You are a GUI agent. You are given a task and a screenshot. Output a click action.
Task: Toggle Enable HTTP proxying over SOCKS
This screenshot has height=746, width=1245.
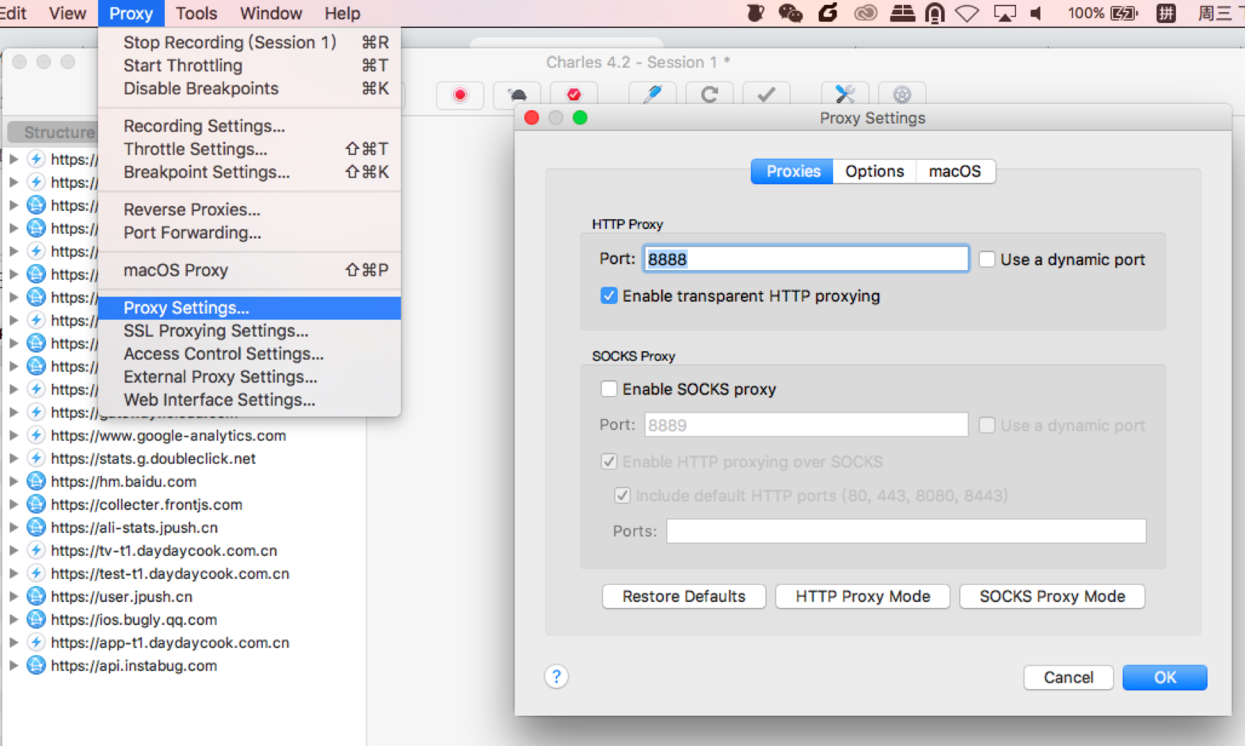(x=608, y=462)
